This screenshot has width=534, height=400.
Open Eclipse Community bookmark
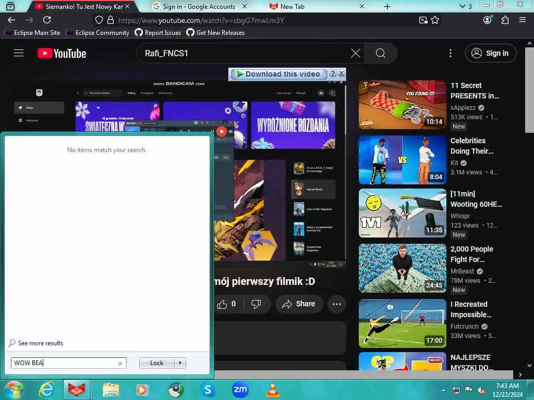click(x=98, y=33)
